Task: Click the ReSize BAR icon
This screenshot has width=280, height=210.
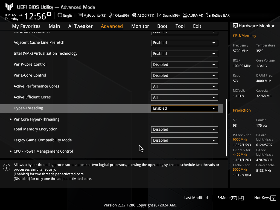Action: [209, 15]
